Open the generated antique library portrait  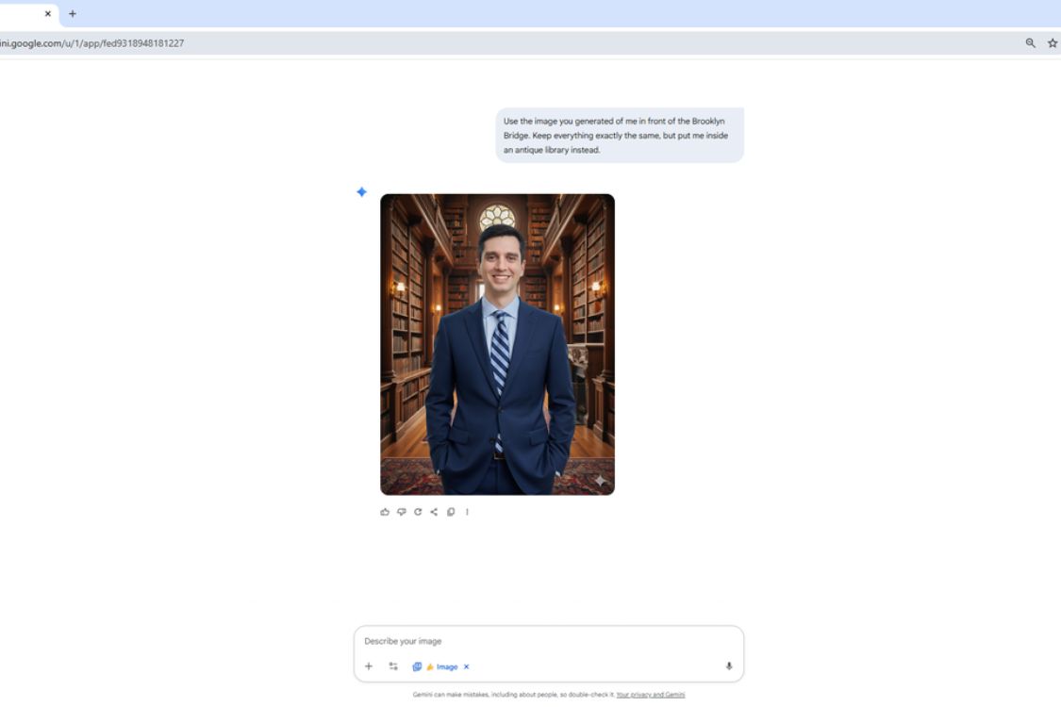click(x=497, y=344)
